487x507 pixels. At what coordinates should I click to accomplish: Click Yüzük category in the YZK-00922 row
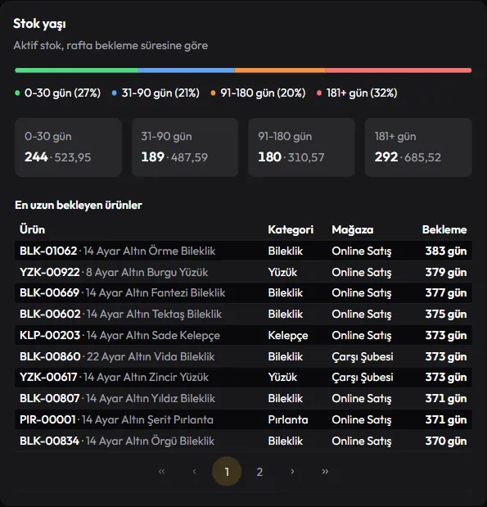click(x=282, y=272)
